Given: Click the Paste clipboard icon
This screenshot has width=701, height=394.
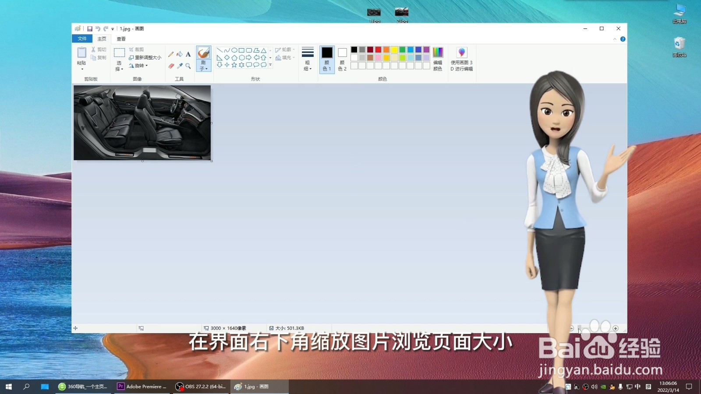Looking at the screenshot, I should pos(81,53).
